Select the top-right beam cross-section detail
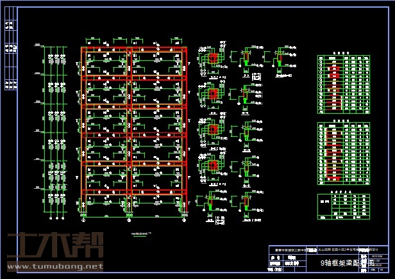Image resolution: width=395 pixels, height=279 pixels. coord(280,61)
